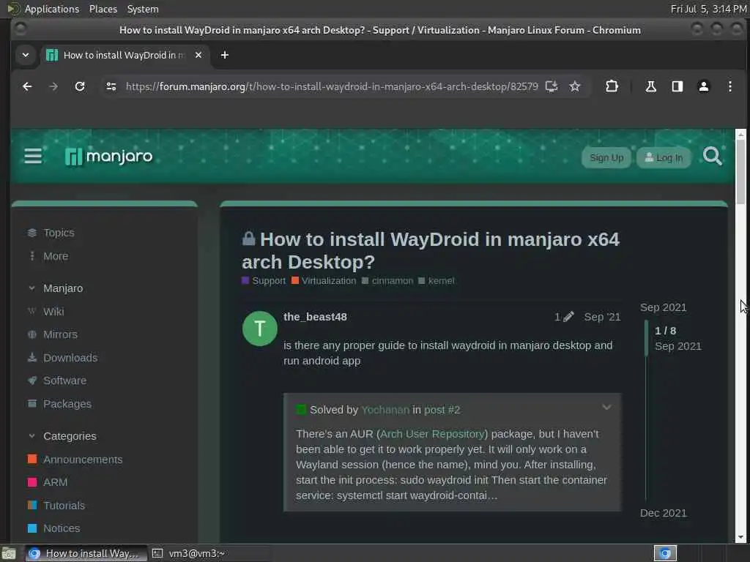Open Arch User Repository link
The width and height of the screenshot is (750, 562).
[x=432, y=433]
